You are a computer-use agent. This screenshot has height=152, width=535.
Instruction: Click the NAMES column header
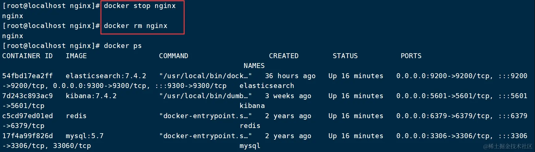(x=254, y=66)
